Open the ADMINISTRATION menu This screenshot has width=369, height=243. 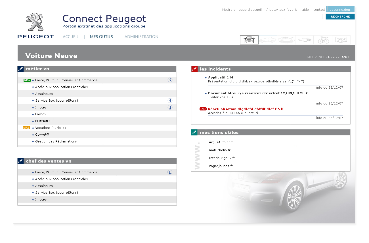coord(141,37)
